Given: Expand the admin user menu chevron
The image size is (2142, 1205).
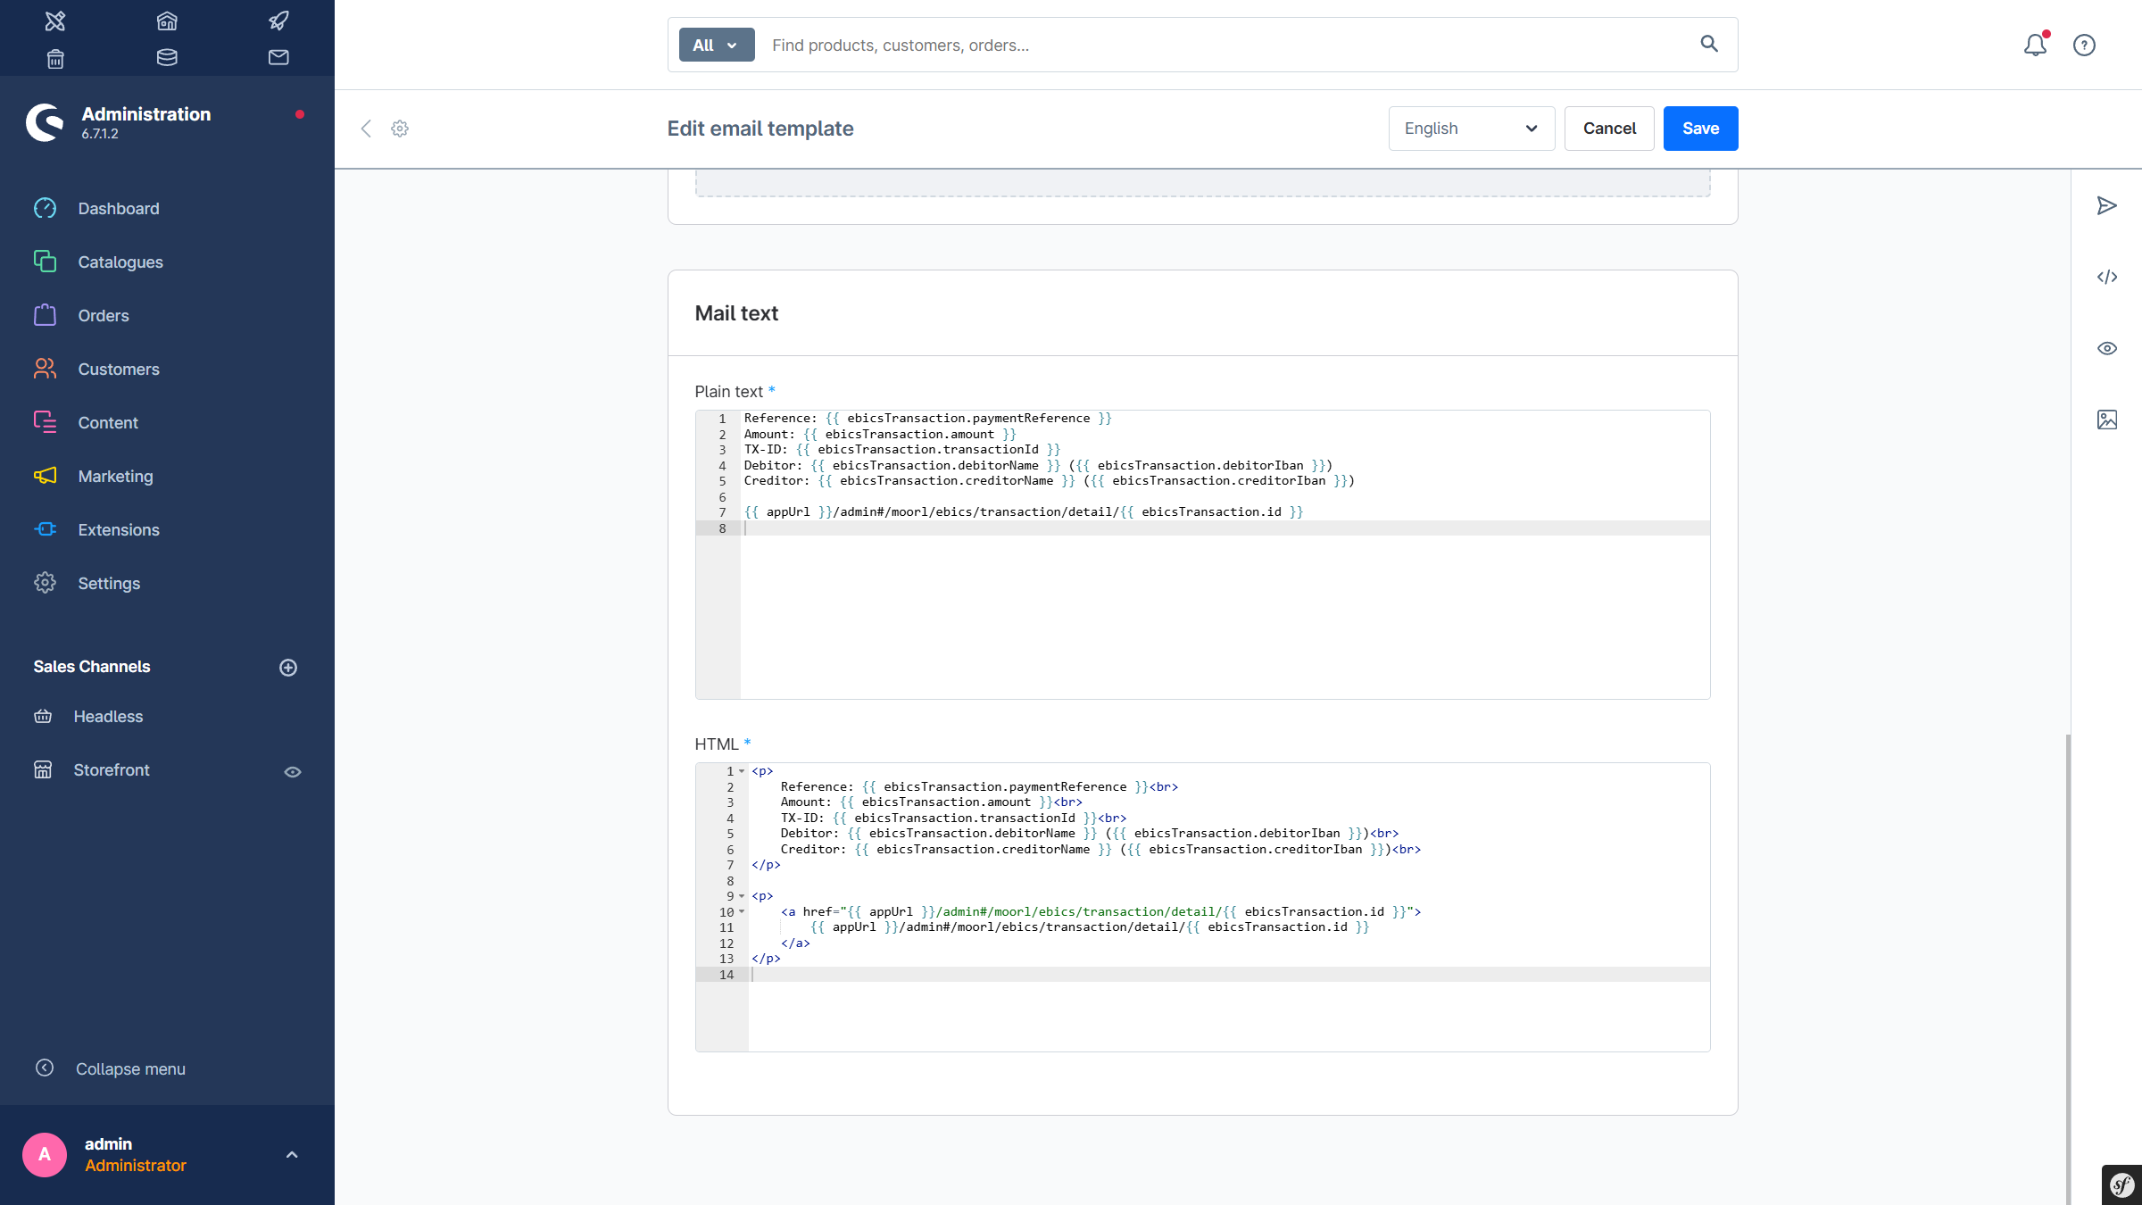Looking at the screenshot, I should point(292,1154).
